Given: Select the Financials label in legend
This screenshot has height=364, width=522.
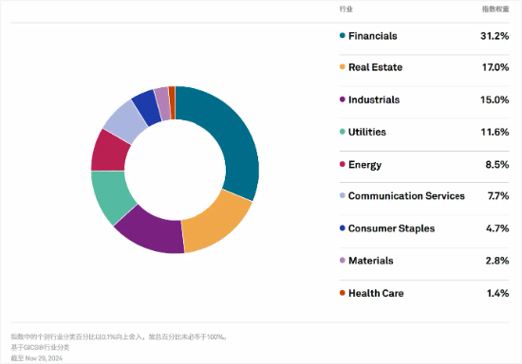Looking at the screenshot, I should tap(373, 36).
